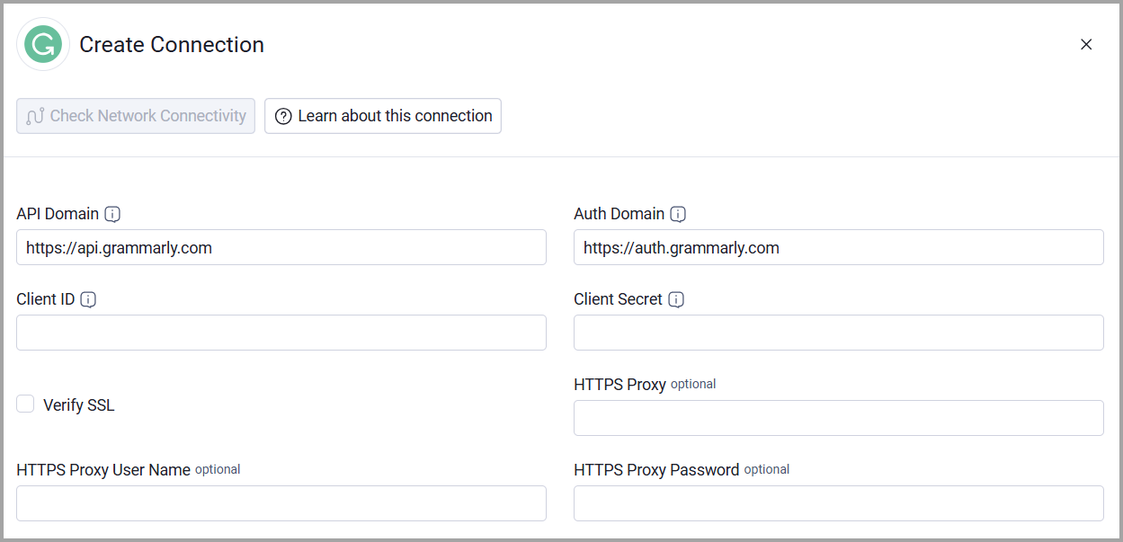
Task: Click the Client ID info icon
Action: 88,299
